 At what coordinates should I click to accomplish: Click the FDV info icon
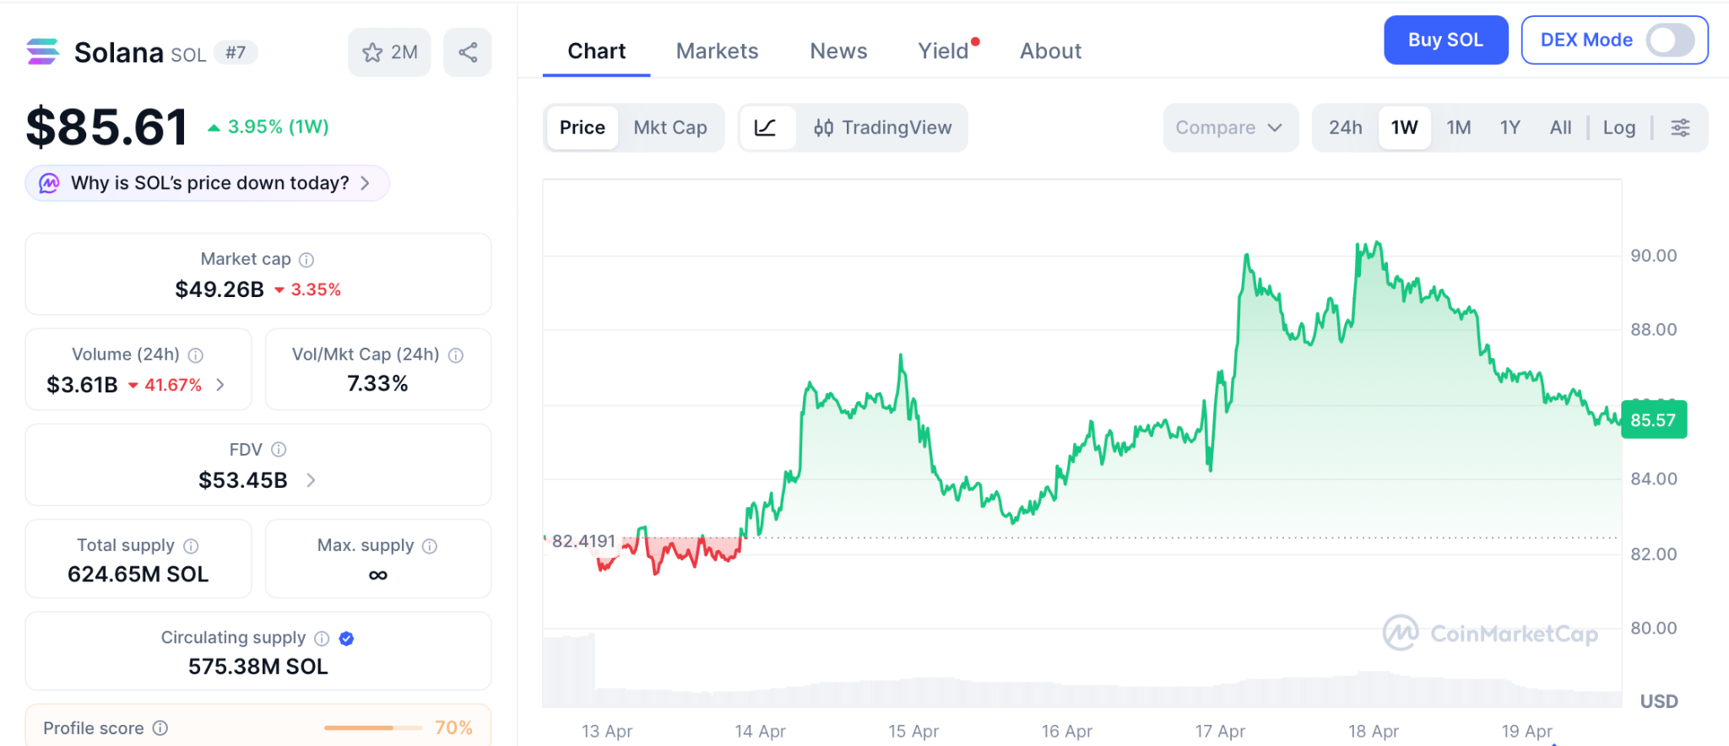click(279, 450)
